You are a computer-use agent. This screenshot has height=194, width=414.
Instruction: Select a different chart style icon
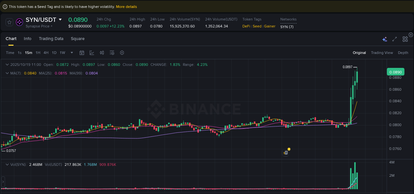(x=92, y=53)
